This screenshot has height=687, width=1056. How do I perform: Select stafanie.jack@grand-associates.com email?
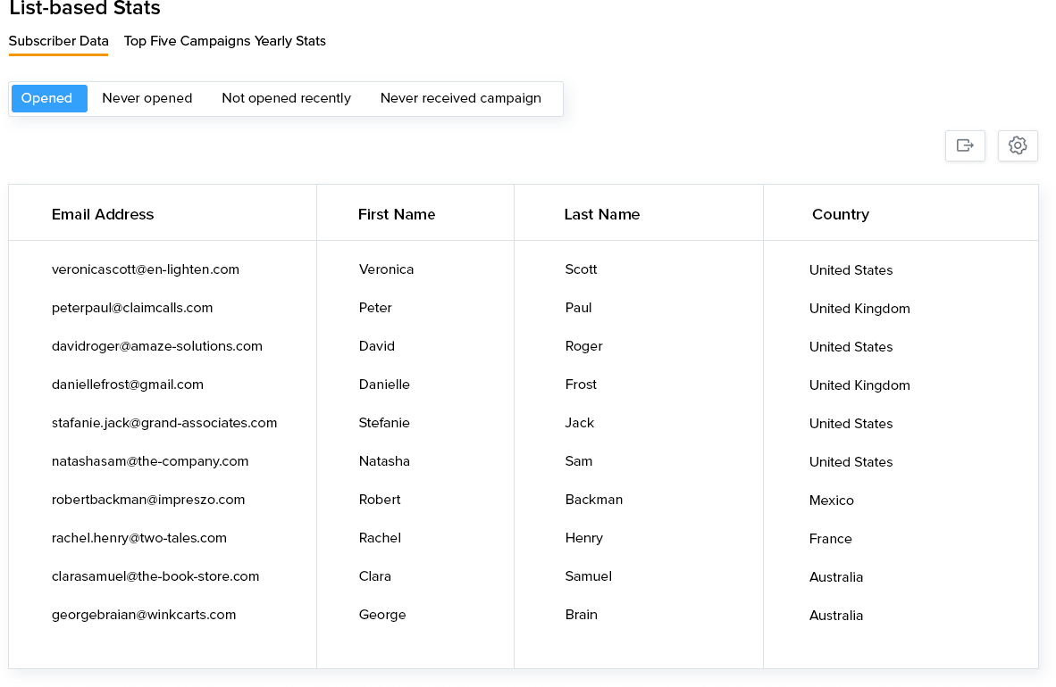click(x=164, y=423)
